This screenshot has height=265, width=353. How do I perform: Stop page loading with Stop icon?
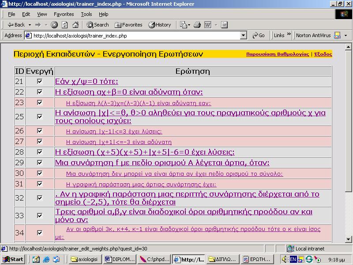pos(54,25)
